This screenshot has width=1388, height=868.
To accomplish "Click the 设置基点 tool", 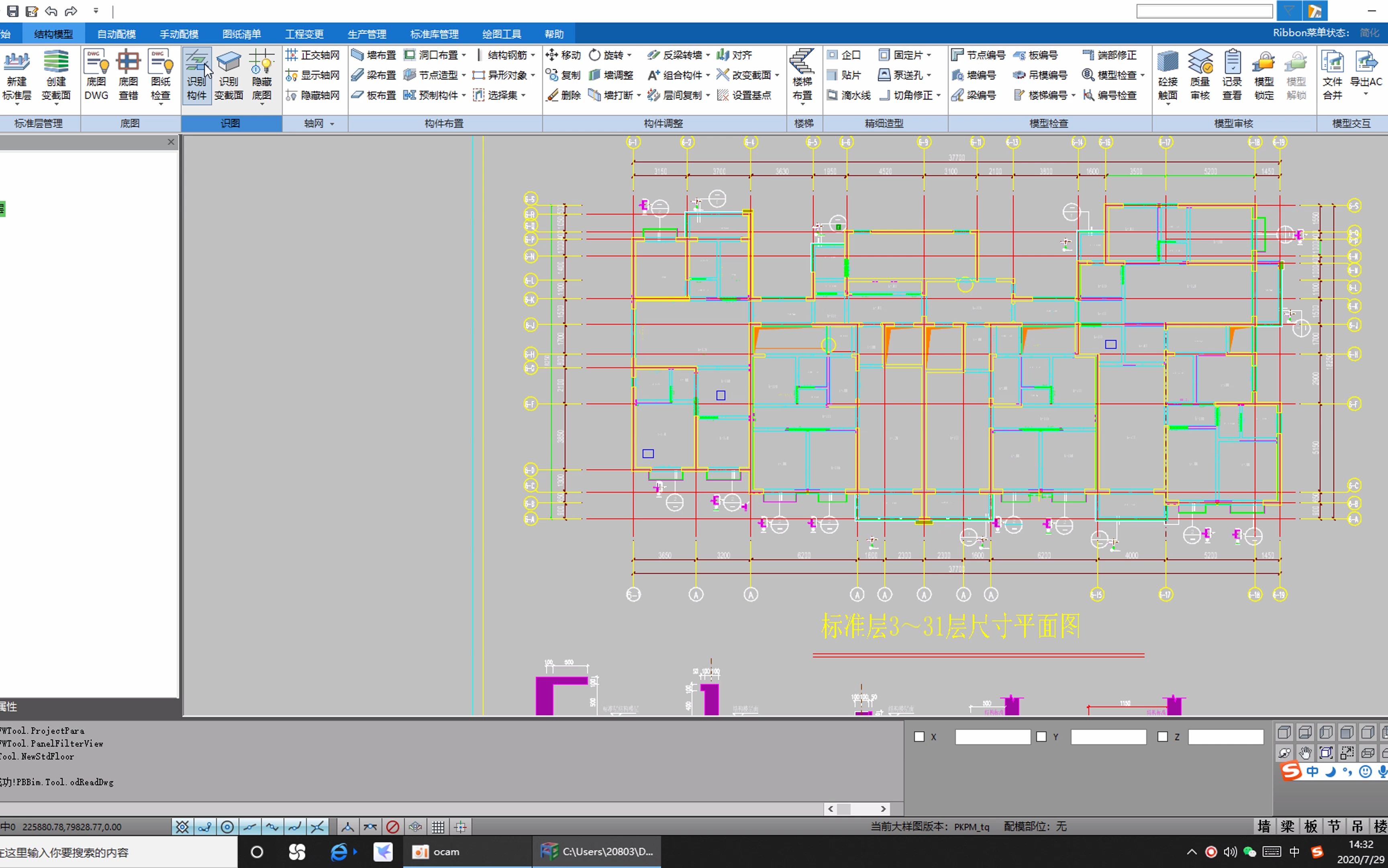I will pyautogui.click(x=745, y=95).
